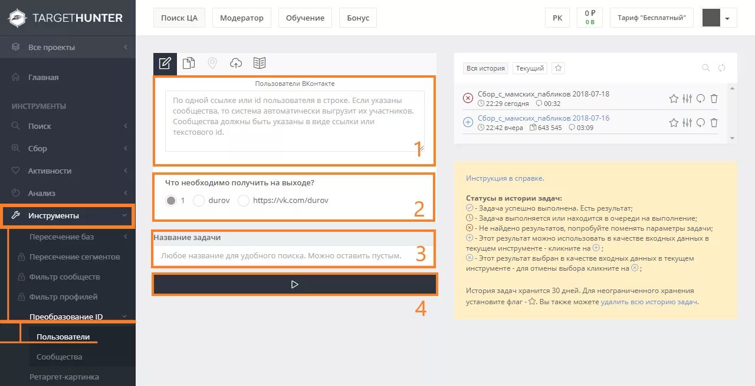755x386 pixels.
Task: Refresh the task history list
Action: pos(721,68)
